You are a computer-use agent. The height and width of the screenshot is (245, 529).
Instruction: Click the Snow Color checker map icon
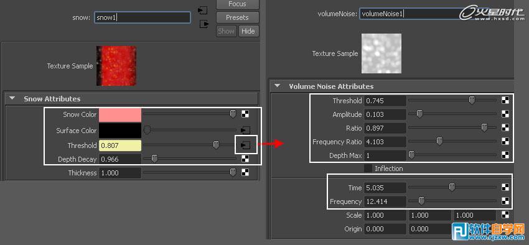coord(245,114)
